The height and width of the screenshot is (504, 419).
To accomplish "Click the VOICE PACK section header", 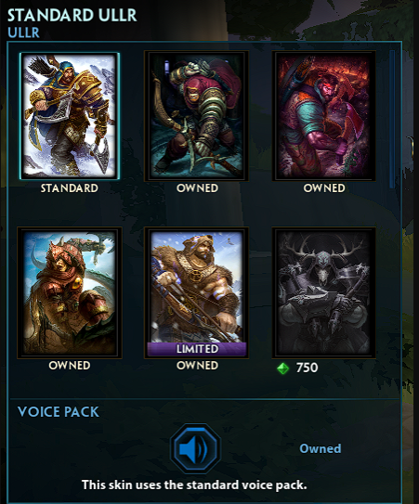I will (59, 412).
